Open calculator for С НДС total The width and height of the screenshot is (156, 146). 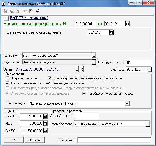click(x=46, y=131)
